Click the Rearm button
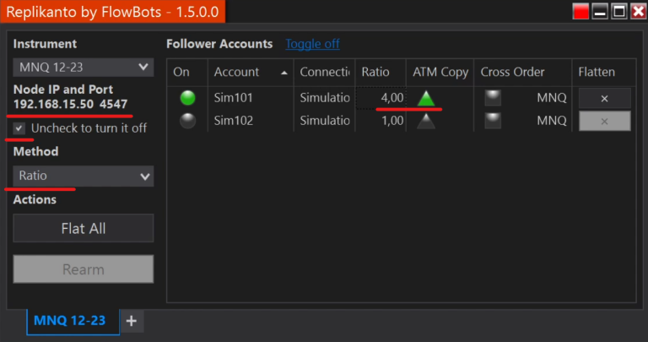Viewport: 648px width, 342px height. coord(83,269)
